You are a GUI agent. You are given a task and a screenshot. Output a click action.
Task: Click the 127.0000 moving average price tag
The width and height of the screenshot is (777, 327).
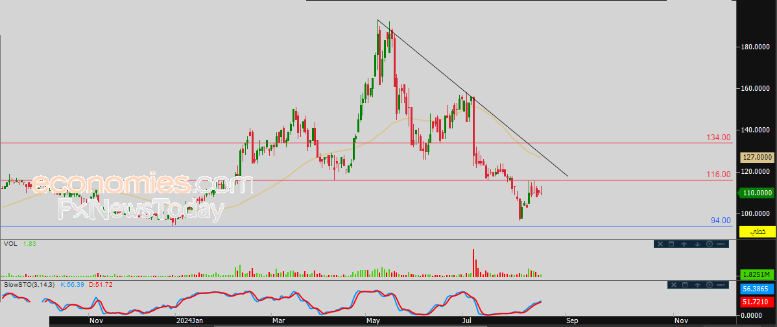coord(757,157)
